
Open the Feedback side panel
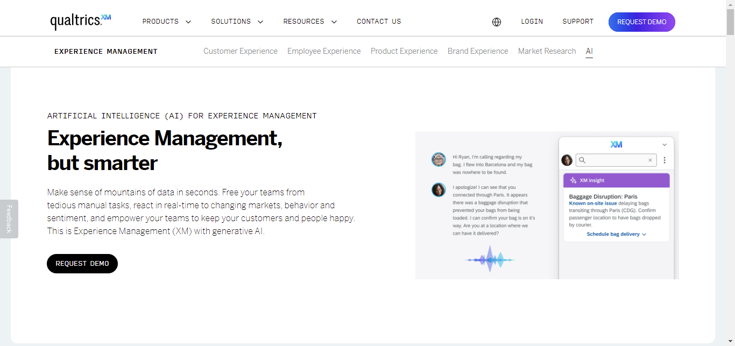(x=9, y=218)
